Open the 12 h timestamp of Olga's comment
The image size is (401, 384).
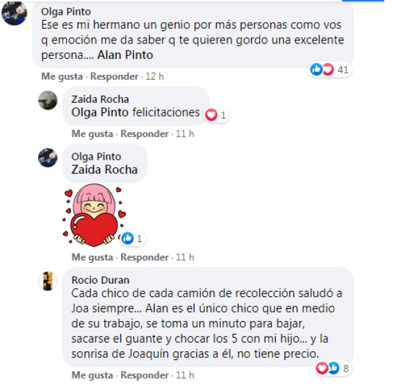[x=155, y=76]
